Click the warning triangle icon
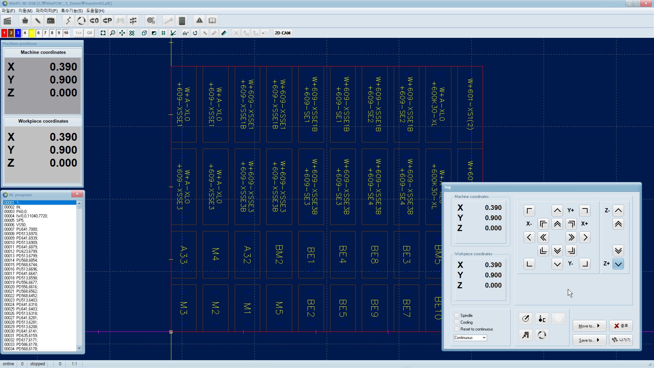The width and height of the screenshot is (654, 368). [x=200, y=21]
